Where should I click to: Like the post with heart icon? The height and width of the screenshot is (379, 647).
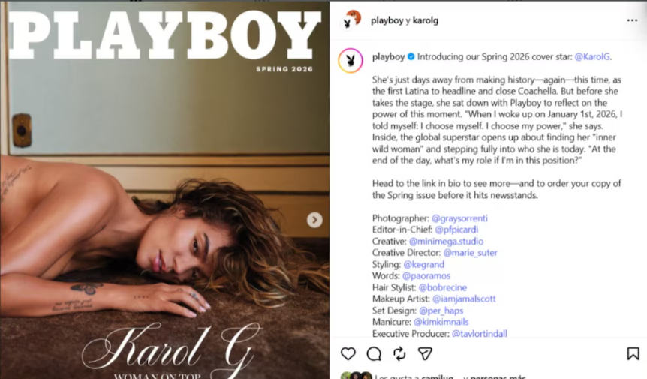tap(348, 353)
